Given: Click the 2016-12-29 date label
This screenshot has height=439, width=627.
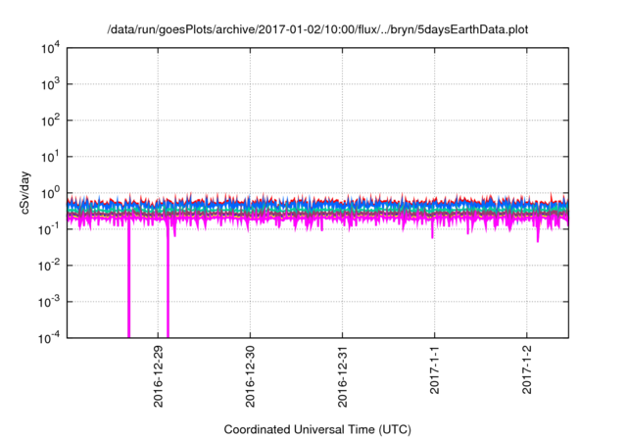Looking at the screenshot, I should tap(159, 376).
